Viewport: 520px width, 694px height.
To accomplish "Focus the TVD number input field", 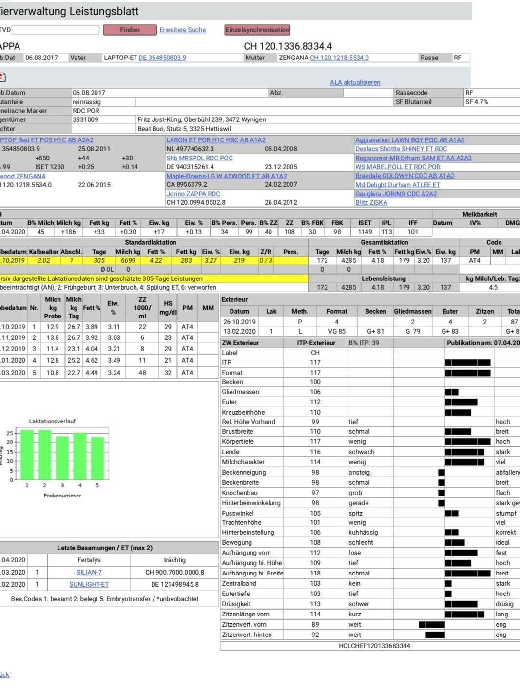I will point(56,30).
